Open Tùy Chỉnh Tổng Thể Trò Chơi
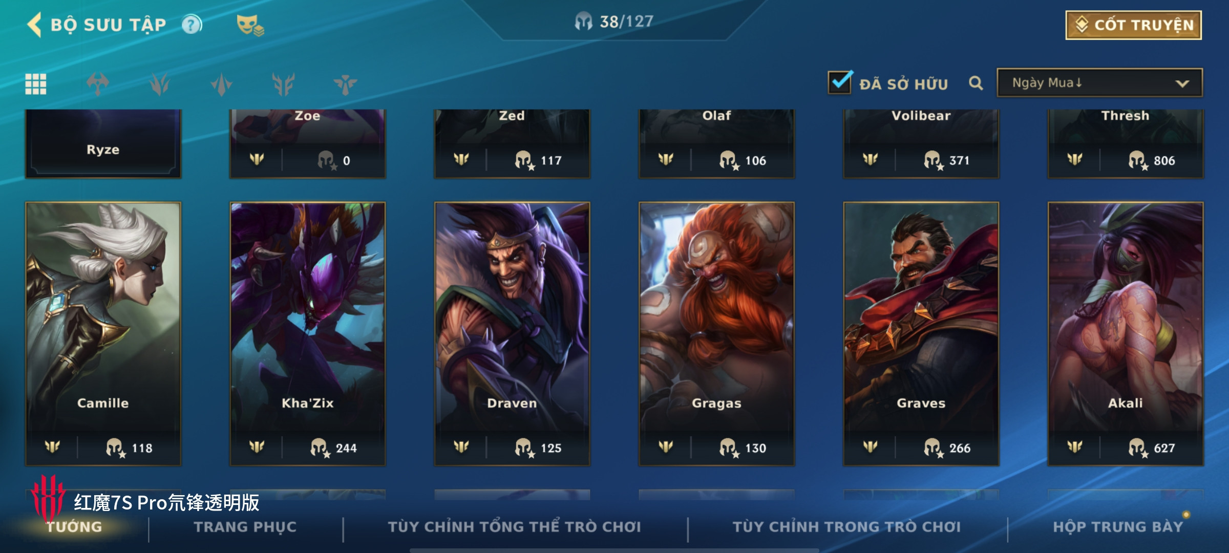This screenshot has height=553, width=1229. click(515, 527)
